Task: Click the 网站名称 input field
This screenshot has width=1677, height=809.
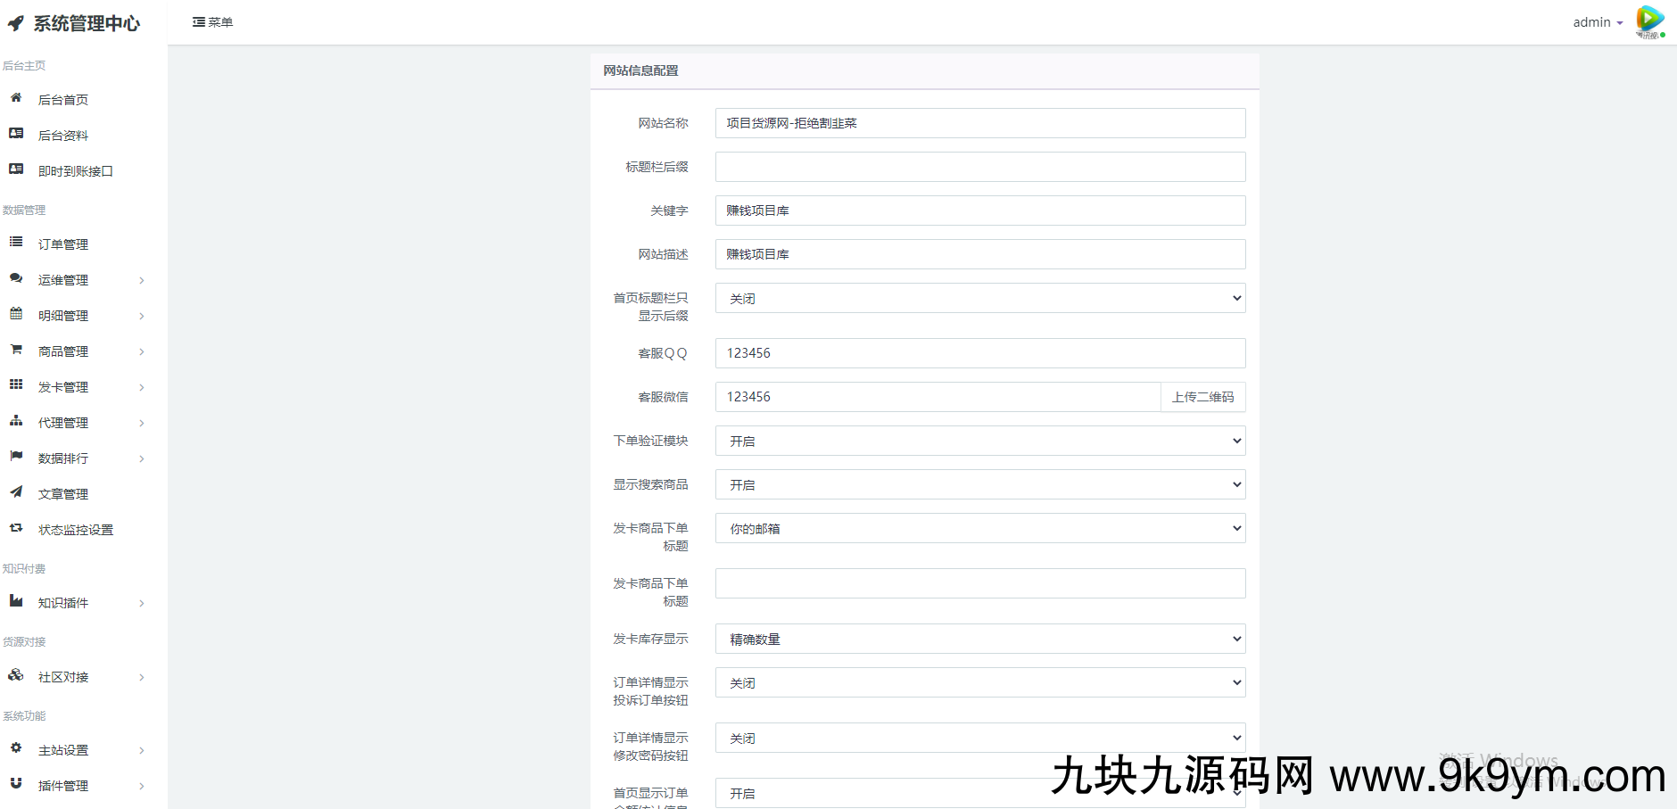Action: (x=979, y=123)
